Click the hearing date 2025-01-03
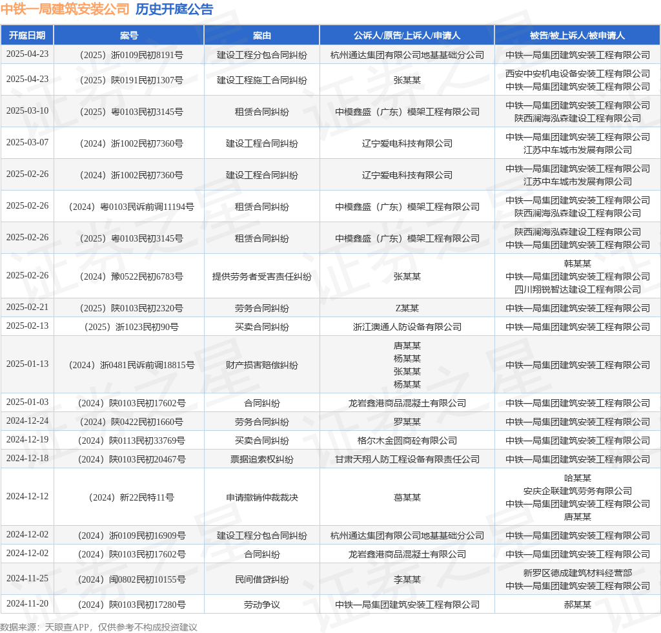This screenshot has width=661, height=633. pyautogui.click(x=27, y=402)
